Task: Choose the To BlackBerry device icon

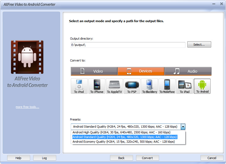Action: click(x=149, y=86)
